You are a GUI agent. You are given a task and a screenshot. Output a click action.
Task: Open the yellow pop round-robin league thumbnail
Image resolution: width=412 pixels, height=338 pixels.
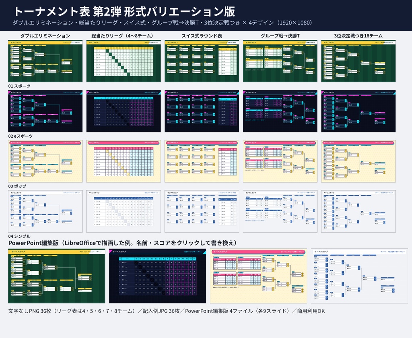click(x=124, y=161)
